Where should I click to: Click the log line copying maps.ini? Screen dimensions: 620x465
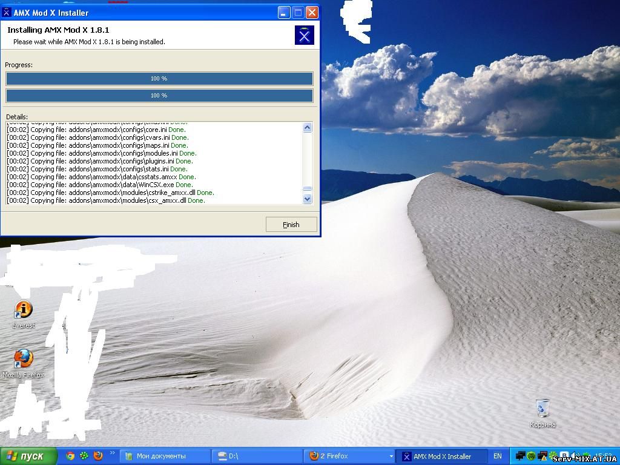click(x=97, y=145)
